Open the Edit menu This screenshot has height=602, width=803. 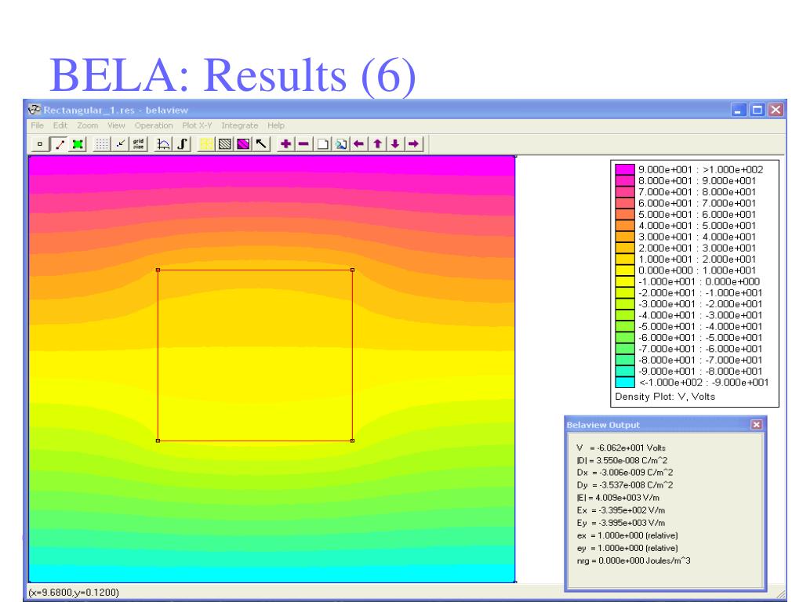(60, 125)
